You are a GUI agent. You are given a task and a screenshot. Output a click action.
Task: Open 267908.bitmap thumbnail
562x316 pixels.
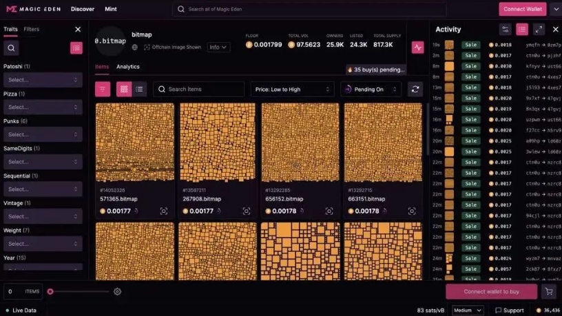click(x=218, y=143)
